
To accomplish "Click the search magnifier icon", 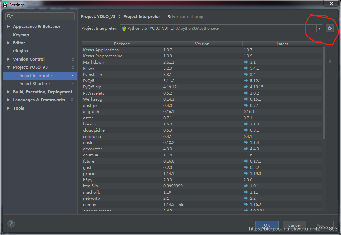I will tap(9, 16).
